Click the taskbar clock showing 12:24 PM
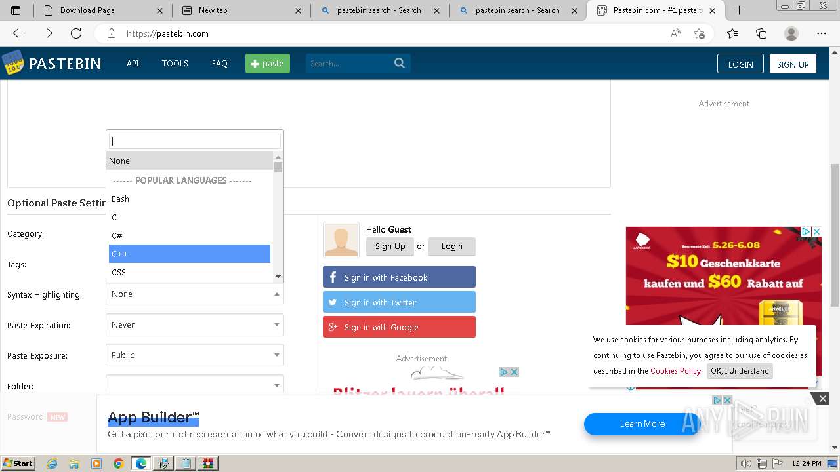This screenshot has width=840, height=472. tap(806, 463)
